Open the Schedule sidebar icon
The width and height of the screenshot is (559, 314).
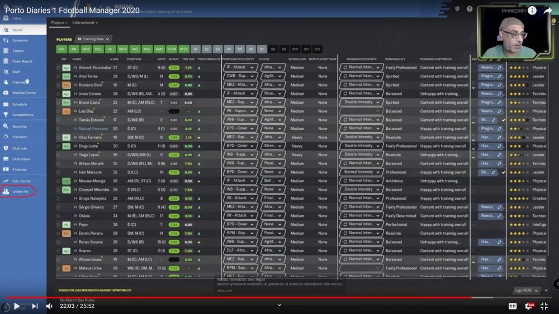[x=6, y=104]
